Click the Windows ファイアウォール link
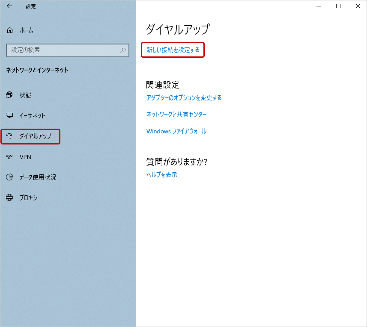This screenshot has height=327, width=367. pos(175,131)
